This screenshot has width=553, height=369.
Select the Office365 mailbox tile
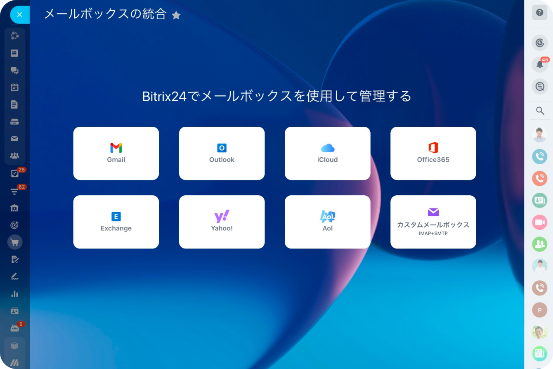433,153
